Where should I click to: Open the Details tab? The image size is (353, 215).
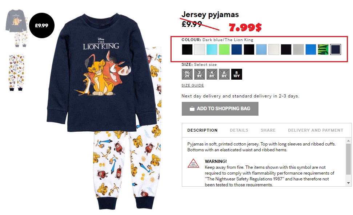tap(239, 130)
